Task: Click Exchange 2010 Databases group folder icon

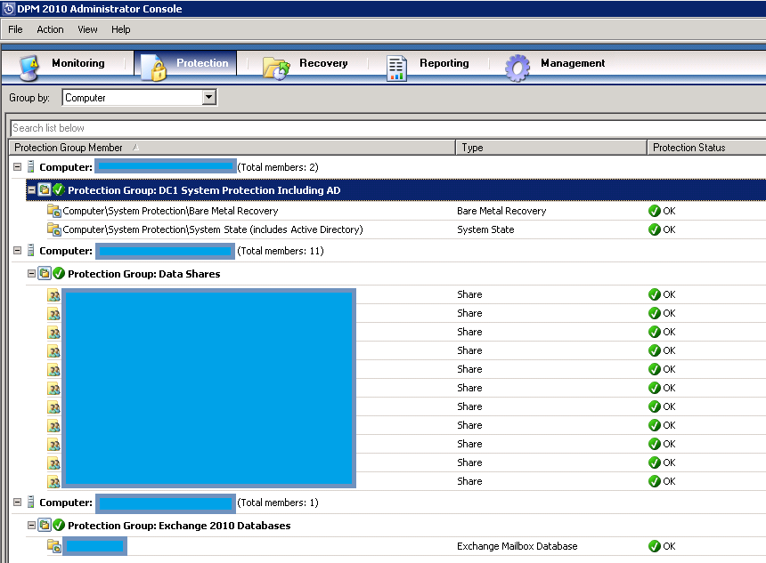Action: 45,526
